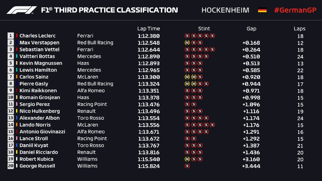Click Pierre Gasly's gap +0.944
322x181 pixels.
coord(251,84)
